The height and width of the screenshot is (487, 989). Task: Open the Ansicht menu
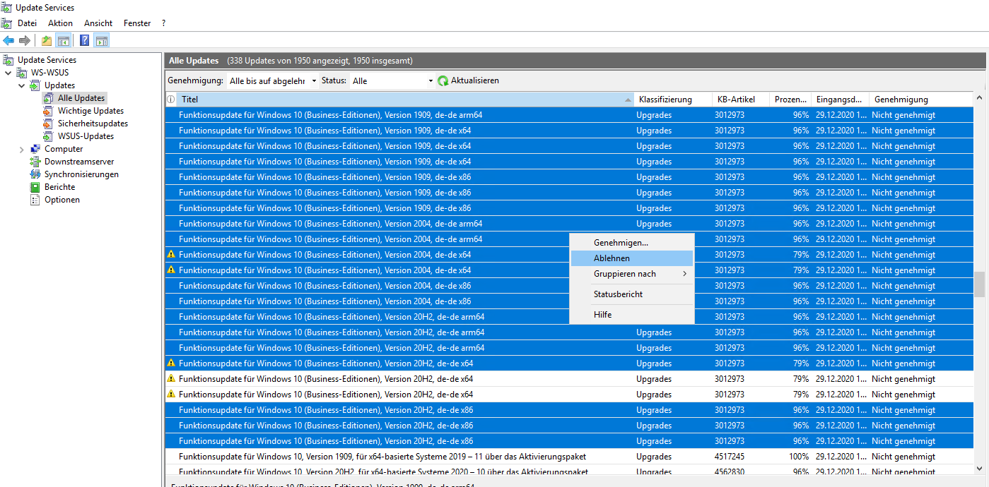click(98, 23)
